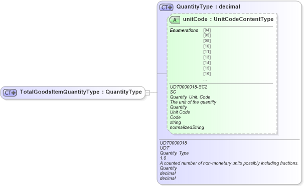Screen dimensions: 304x186
Task: Select enumeration value [11]
Action: [x=207, y=51]
